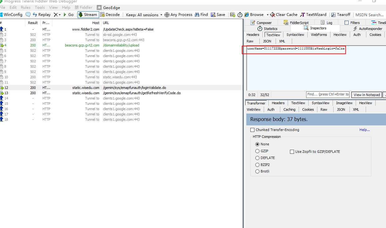The width and height of the screenshot is (386, 228).
Task: Open the View menu
Action: tap(53, 7)
